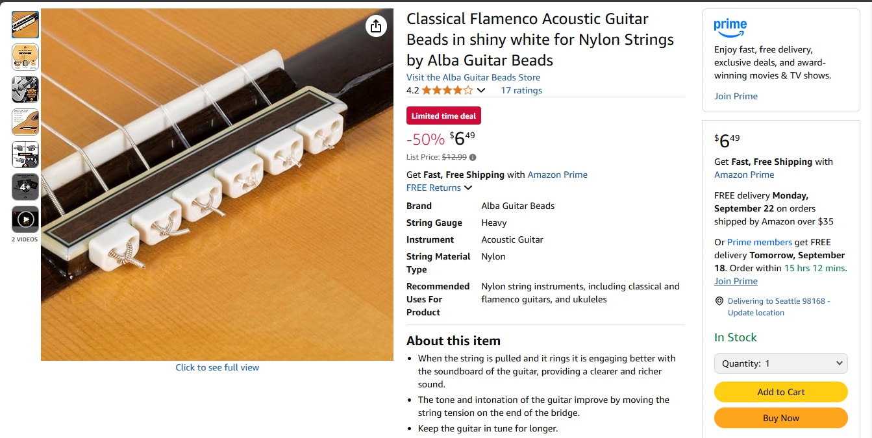
Task: Click the Add to Cart button
Action: (780, 392)
